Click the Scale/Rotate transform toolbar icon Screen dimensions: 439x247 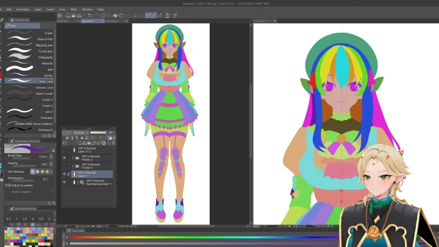121,15
